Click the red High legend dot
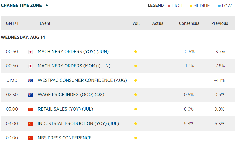 (169, 6)
